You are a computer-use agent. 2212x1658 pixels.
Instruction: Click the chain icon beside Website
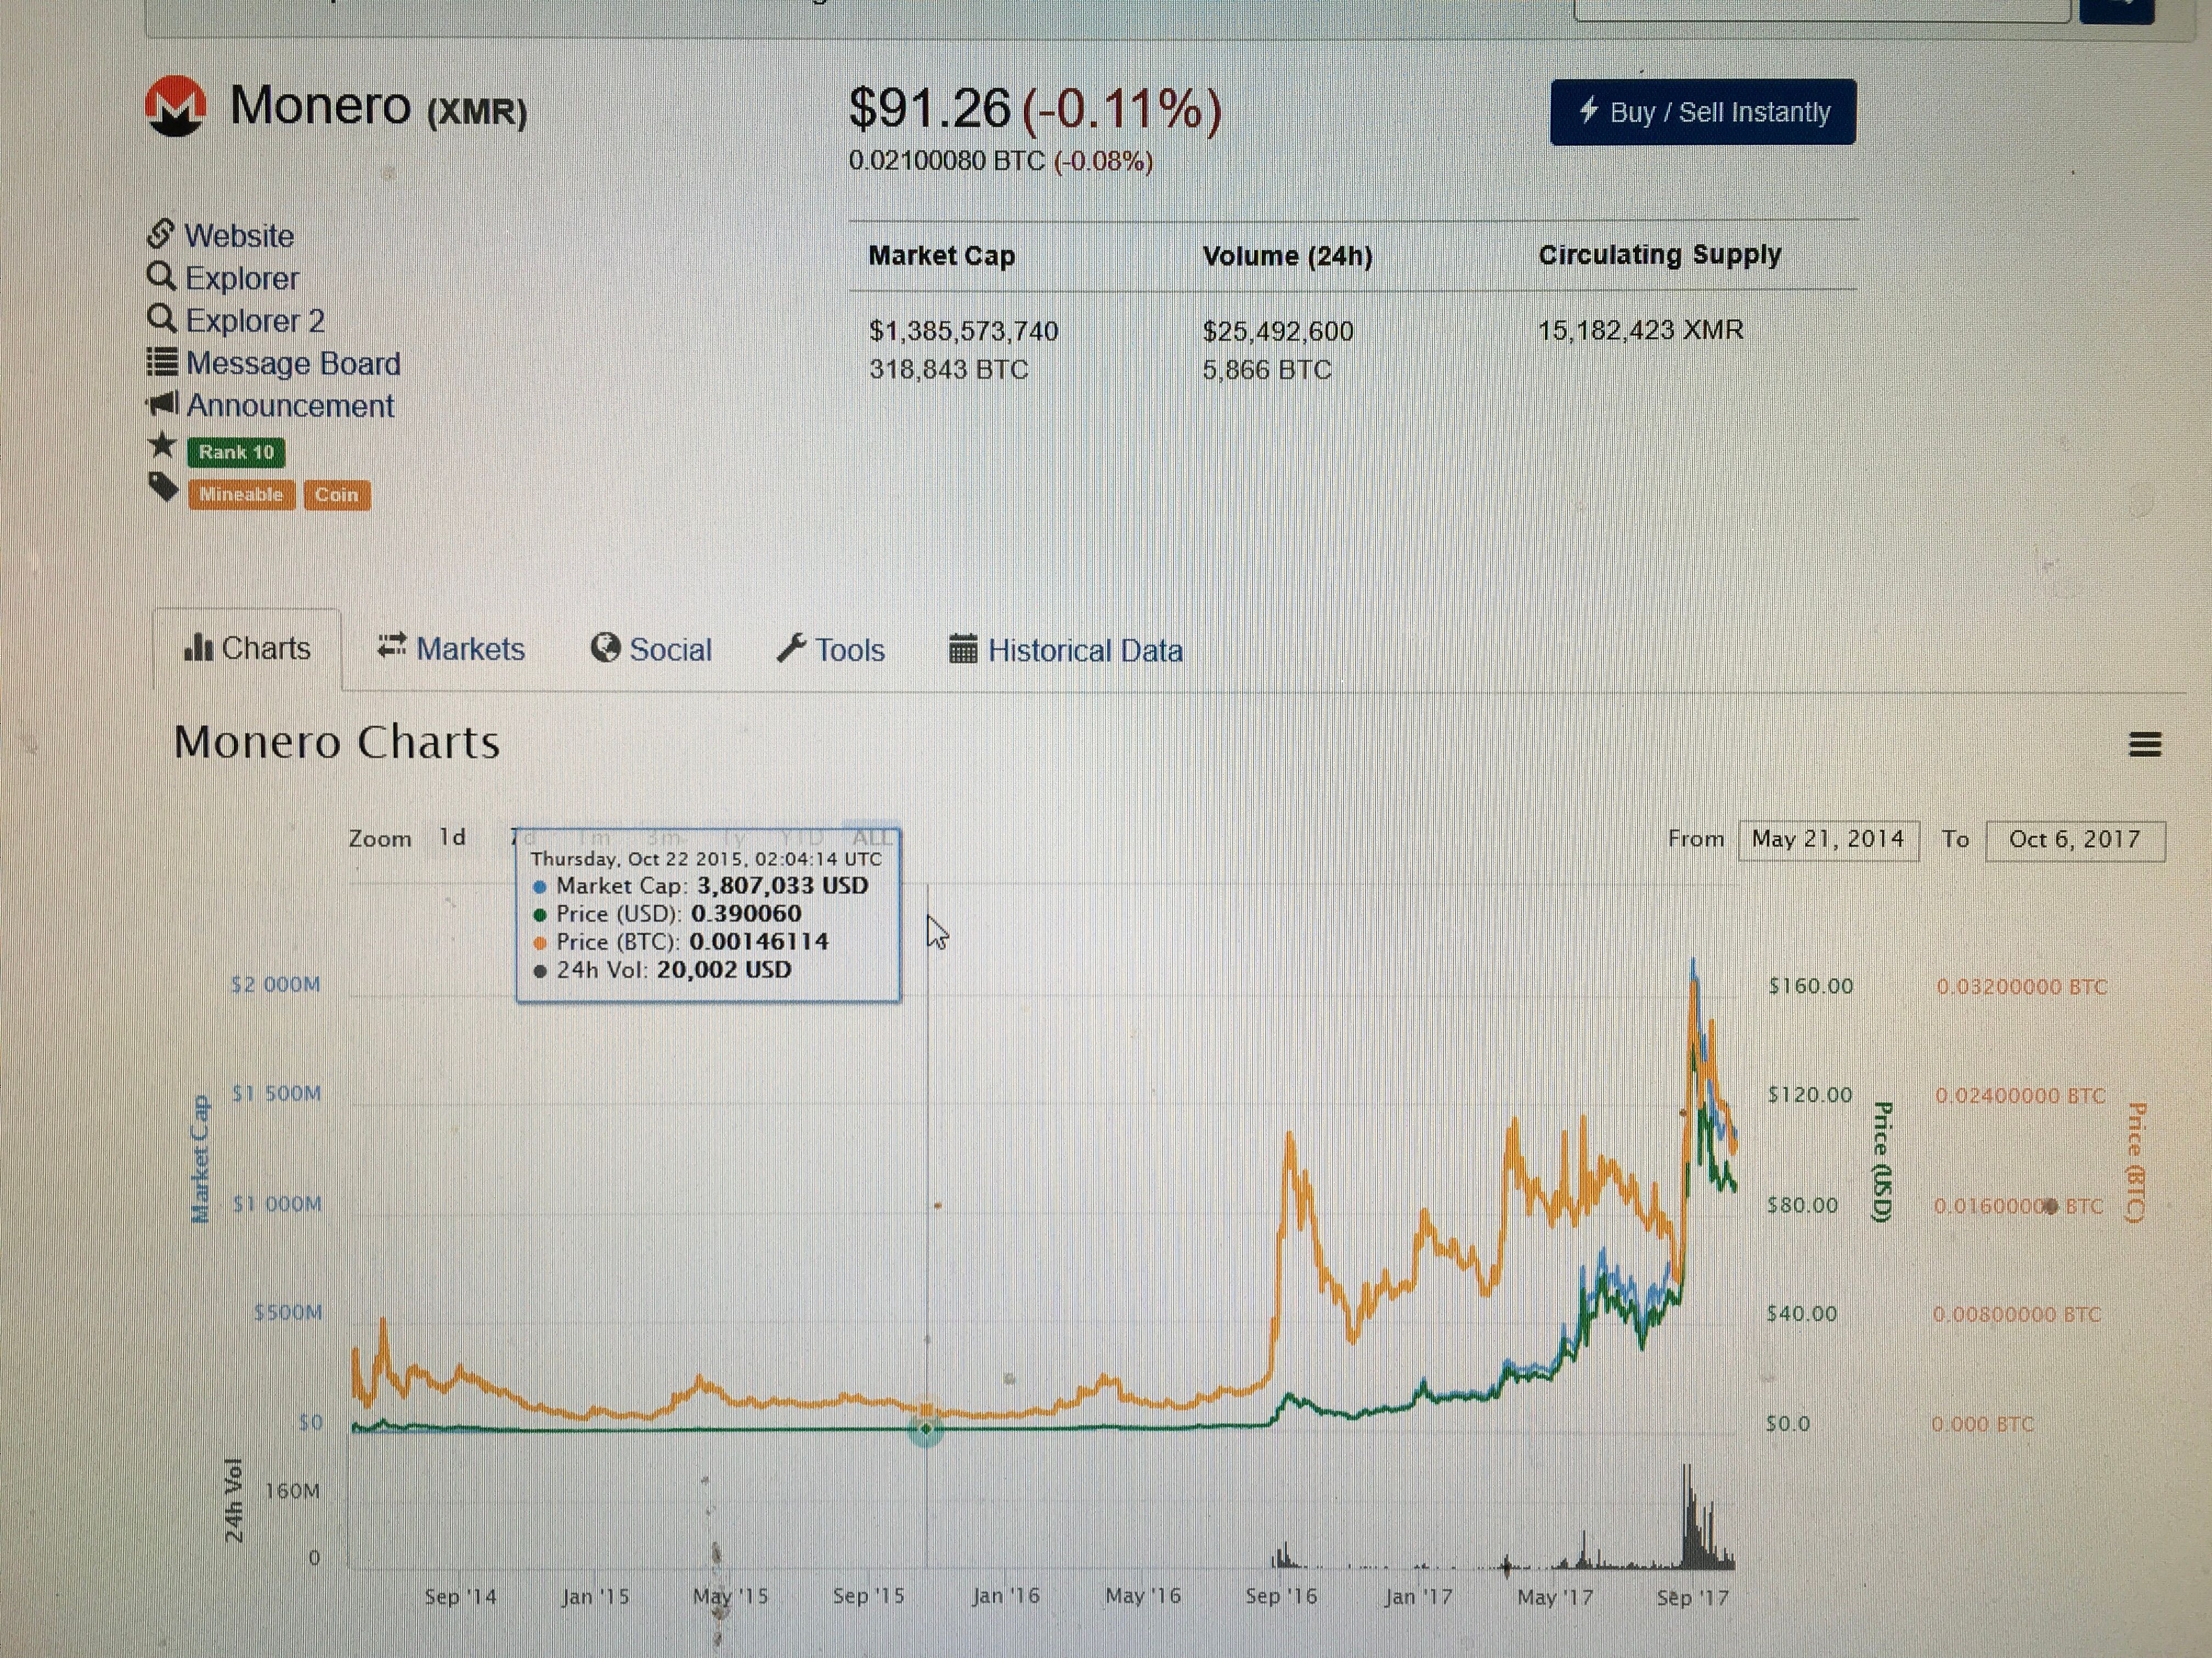[161, 234]
